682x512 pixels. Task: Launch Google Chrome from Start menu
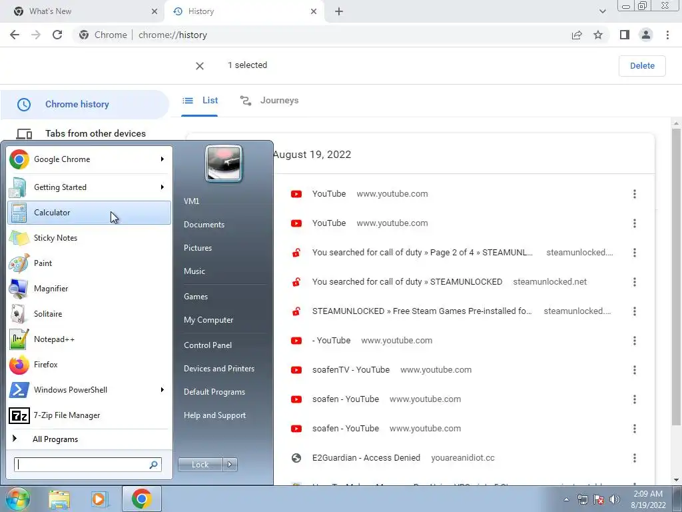pos(83,159)
